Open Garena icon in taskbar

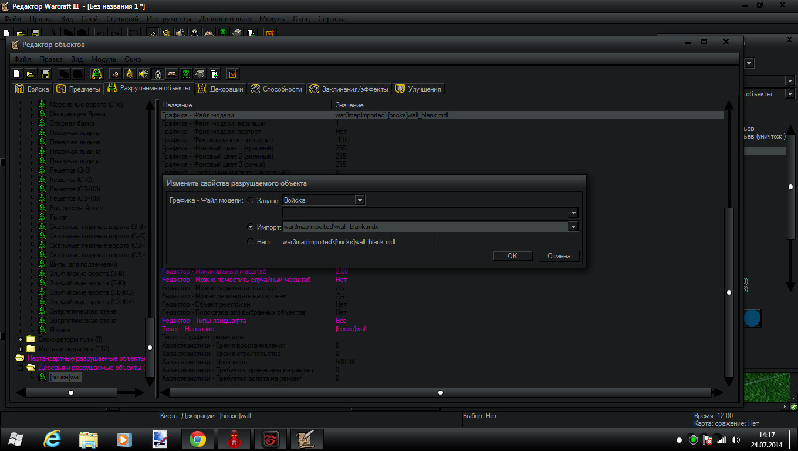(x=269, y=439)
